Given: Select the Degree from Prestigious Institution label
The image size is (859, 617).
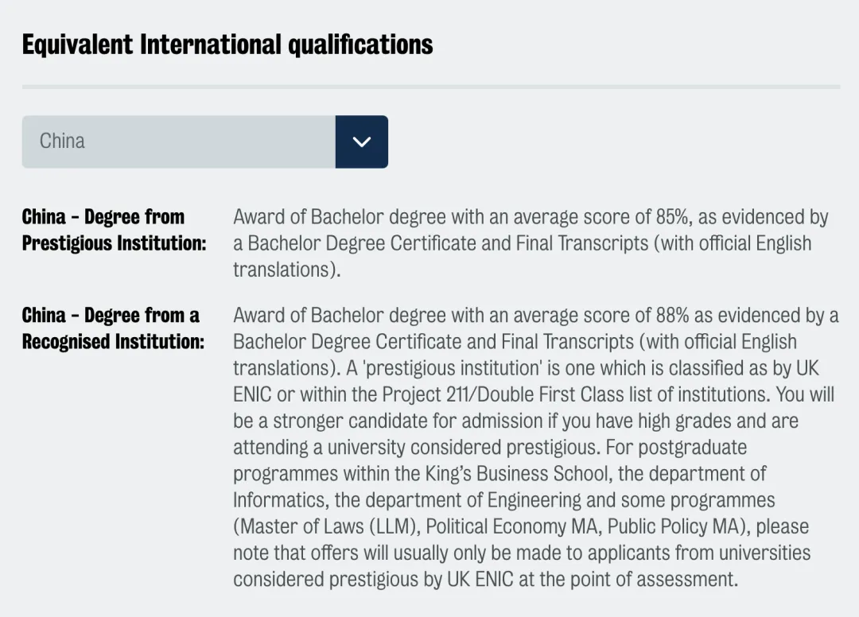Looking at the screenshot, I should coord(114,230).
